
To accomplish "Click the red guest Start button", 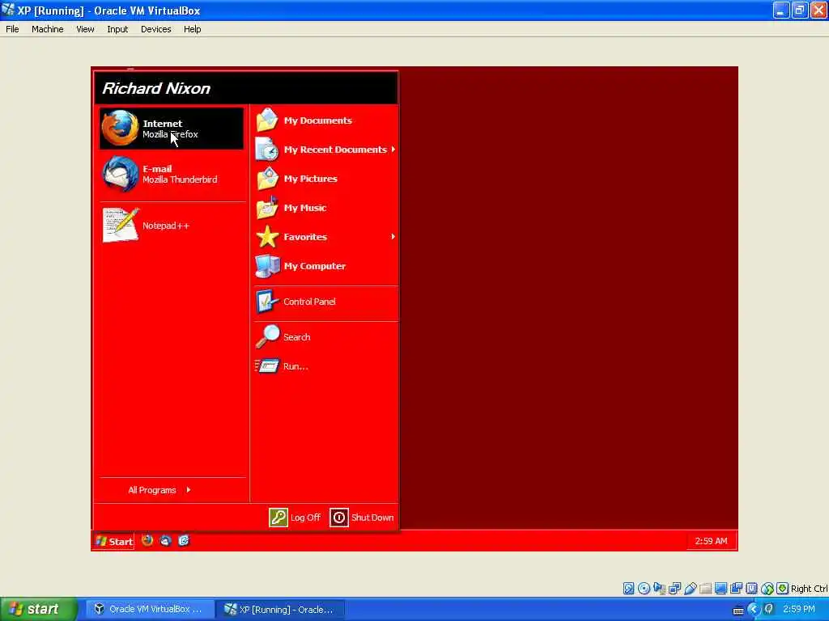I will [x=114, y=541].
